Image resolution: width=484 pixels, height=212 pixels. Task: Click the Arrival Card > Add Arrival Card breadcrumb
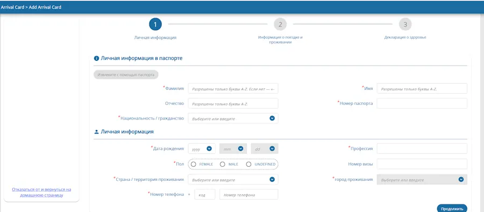click(31, 7)
